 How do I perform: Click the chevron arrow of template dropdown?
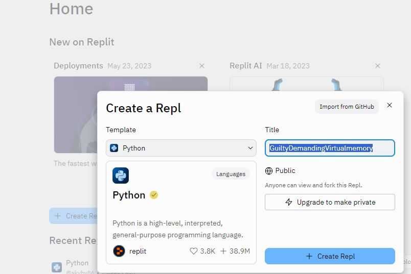(250, 148)
